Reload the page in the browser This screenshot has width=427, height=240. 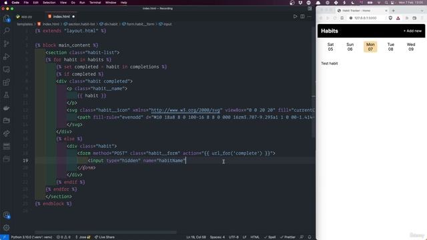pyautogui.click(x=335, y=18)
